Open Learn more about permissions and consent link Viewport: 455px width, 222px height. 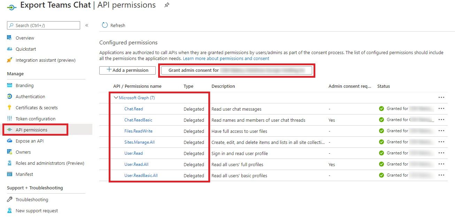coord(226,58)
